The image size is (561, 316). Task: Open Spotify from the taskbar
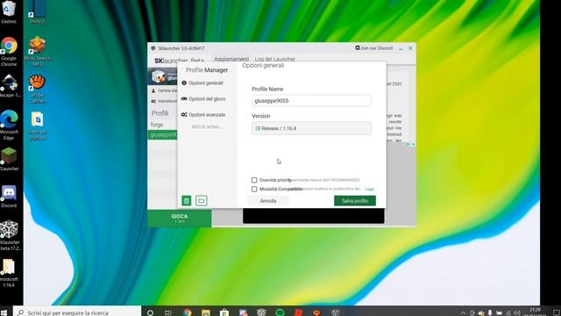point(280,312)
